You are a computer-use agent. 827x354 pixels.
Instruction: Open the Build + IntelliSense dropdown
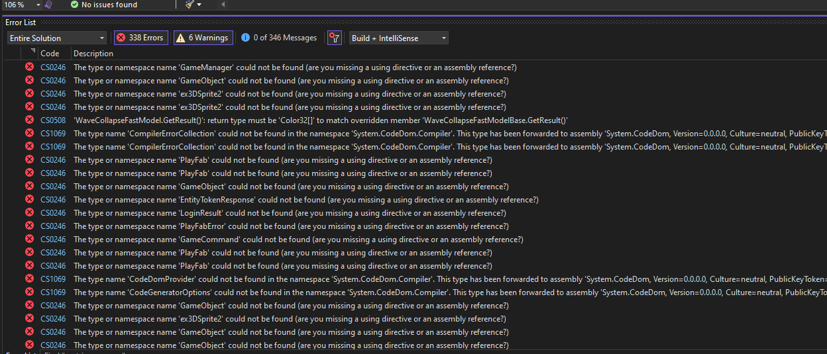pos(398,38)
